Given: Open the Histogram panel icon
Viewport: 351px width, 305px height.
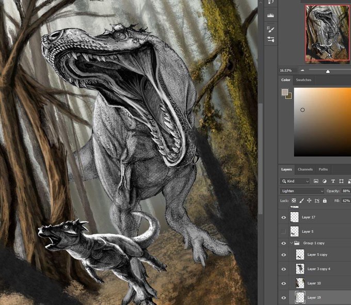Looking at the screenshot, I should point(270,15).
